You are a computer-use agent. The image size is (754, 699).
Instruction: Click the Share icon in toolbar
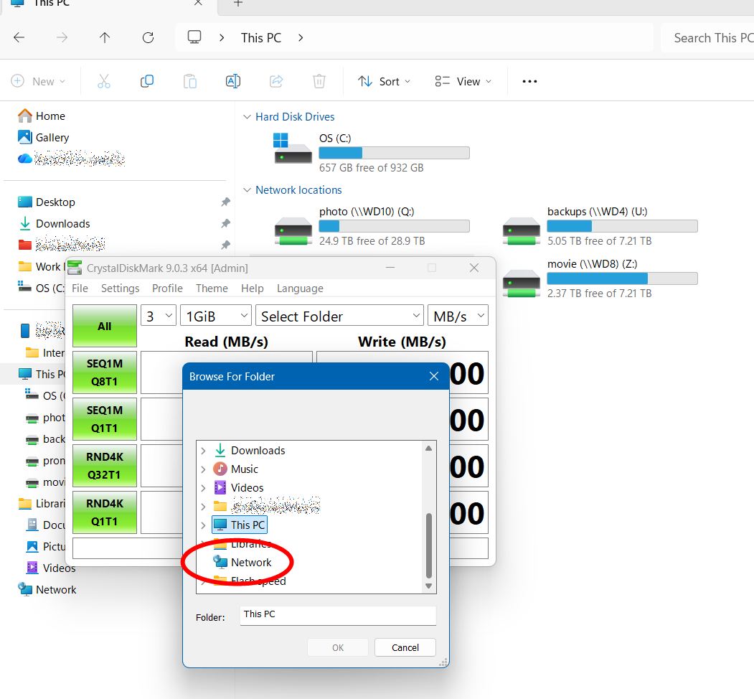[x=276, y=81]
